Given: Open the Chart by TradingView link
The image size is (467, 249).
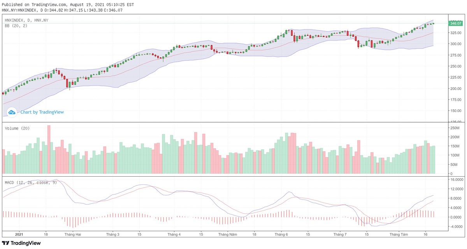Looking at the screenshot, I should 42,112.
